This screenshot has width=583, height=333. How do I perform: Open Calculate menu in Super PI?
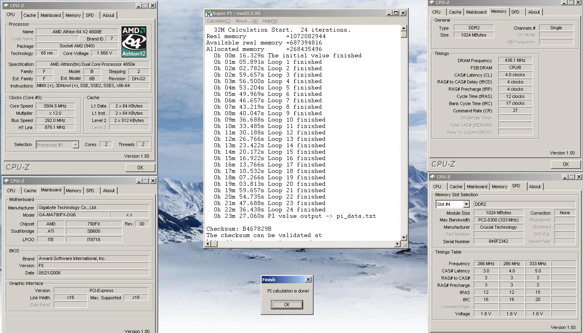click(x=218, y=21)
